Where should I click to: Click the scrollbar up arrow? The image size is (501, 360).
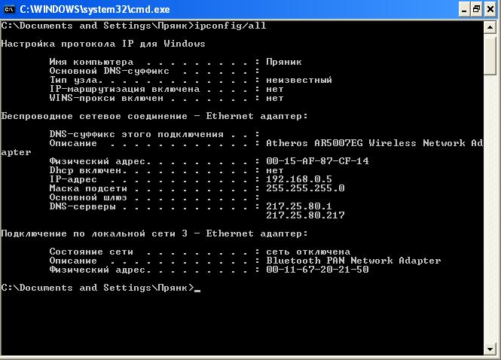point(492,26)
